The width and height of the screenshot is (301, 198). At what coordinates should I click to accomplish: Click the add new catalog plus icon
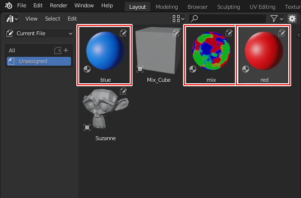pos(66,50)
